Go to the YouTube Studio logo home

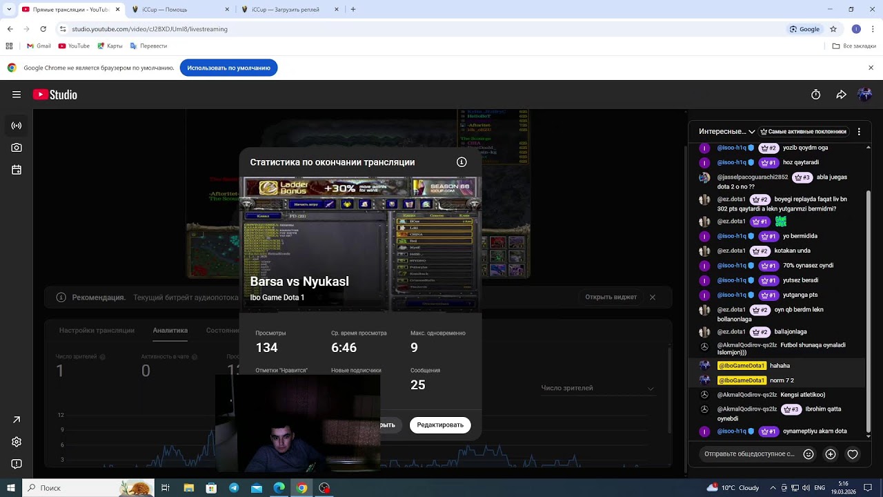click(55, 95)
